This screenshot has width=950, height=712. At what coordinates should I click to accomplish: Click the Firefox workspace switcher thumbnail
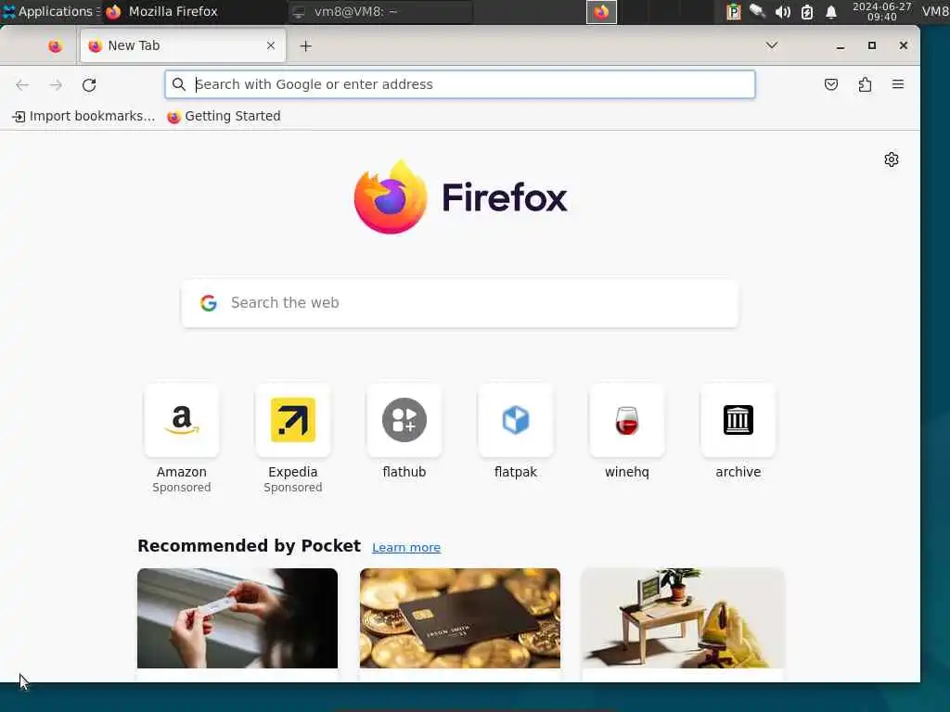pyautogui.click(x=601, y=12)
